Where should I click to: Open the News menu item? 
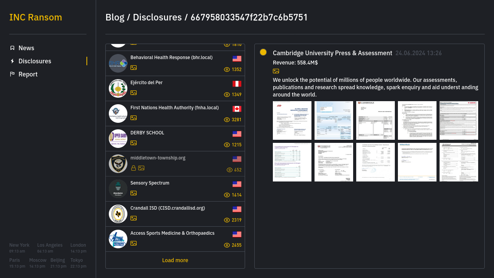click(x=26, y=48)
